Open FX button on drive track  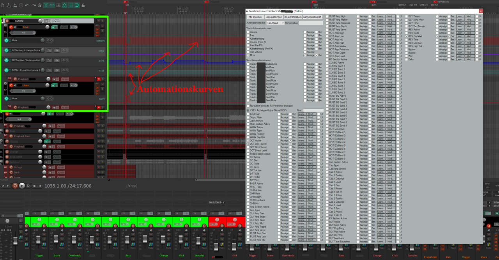point(53,27)
